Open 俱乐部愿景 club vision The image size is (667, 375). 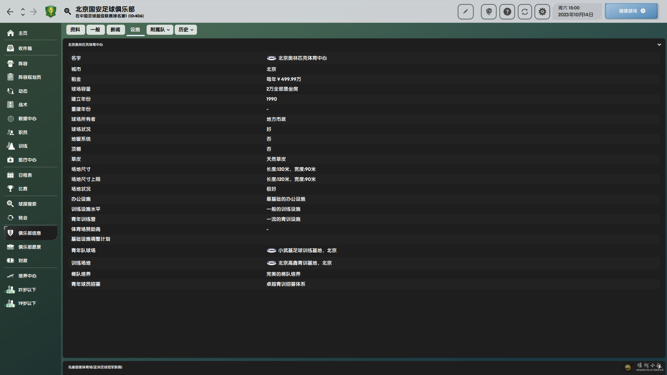[x=31, y=247]
